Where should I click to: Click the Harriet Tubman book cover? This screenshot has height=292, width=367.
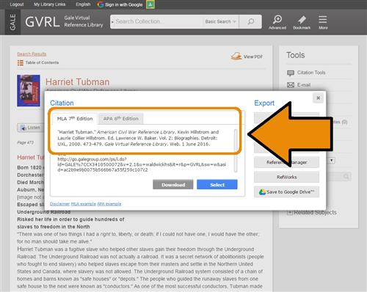29,91
